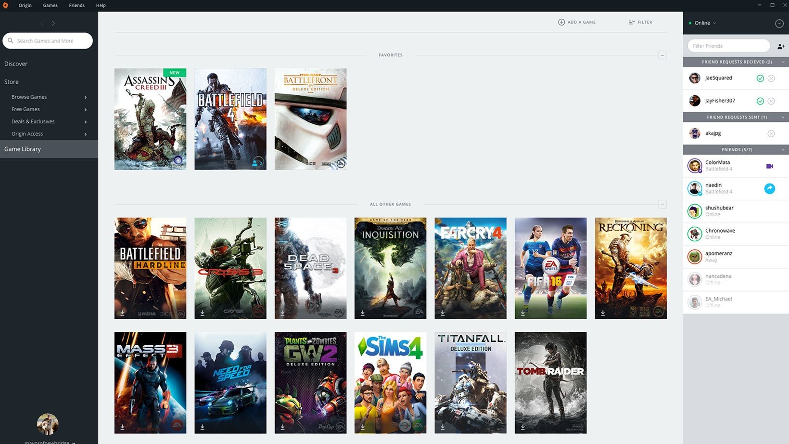Image resolution: width=789 pixels, height=444 pixels.
Task: Click download icon on Dead Space 3
Action: pos(282,313)
